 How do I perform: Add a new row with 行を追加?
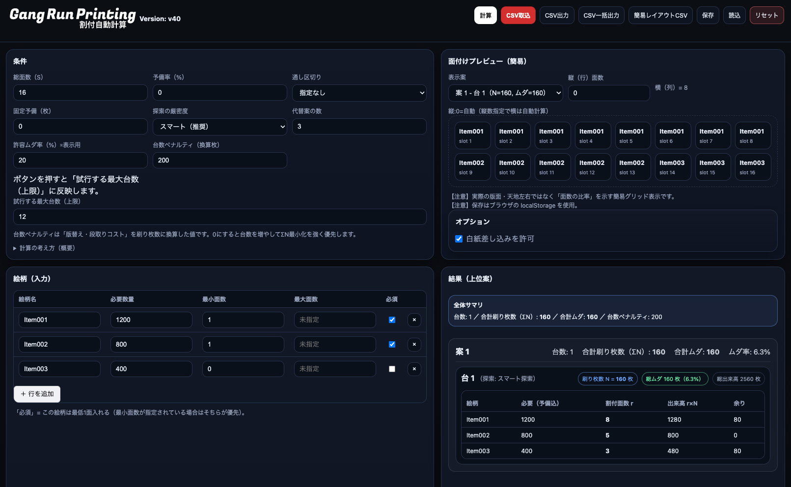click(37, 394)
